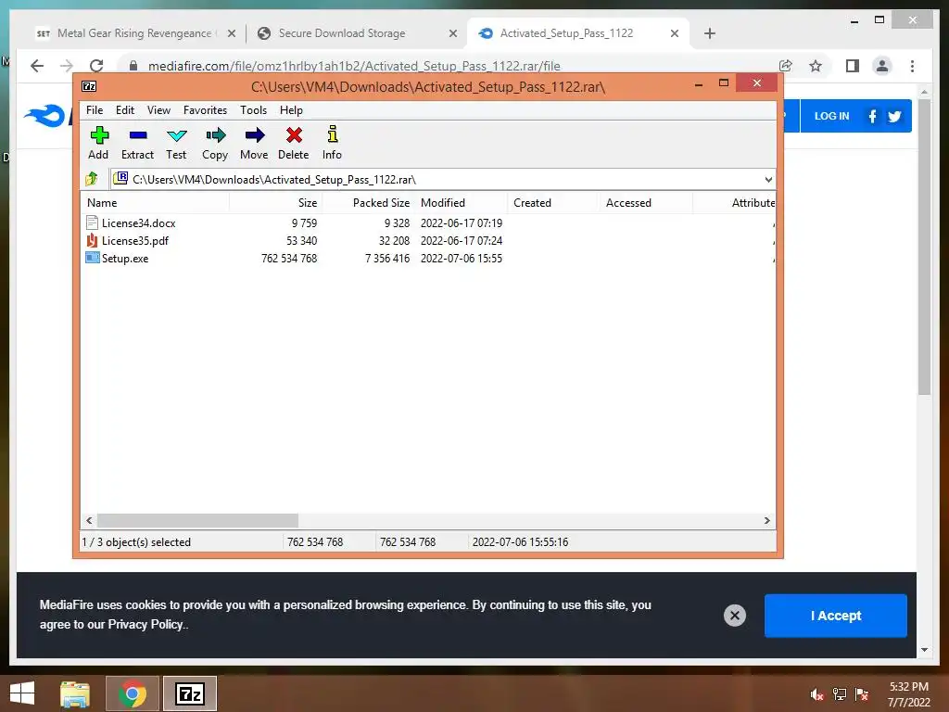Switch to Metal Gear Rising Revengeance tab

point(134,33)
